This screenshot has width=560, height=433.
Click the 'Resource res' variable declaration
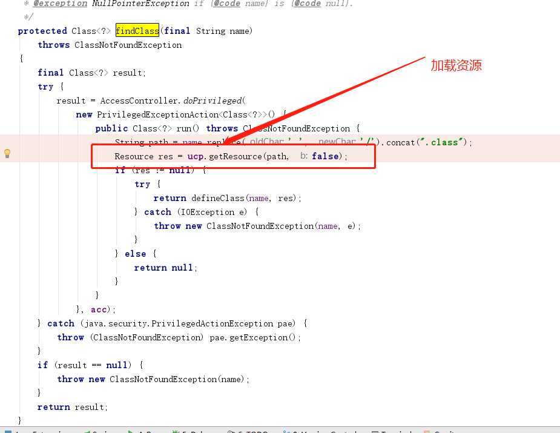click(143, 156)
